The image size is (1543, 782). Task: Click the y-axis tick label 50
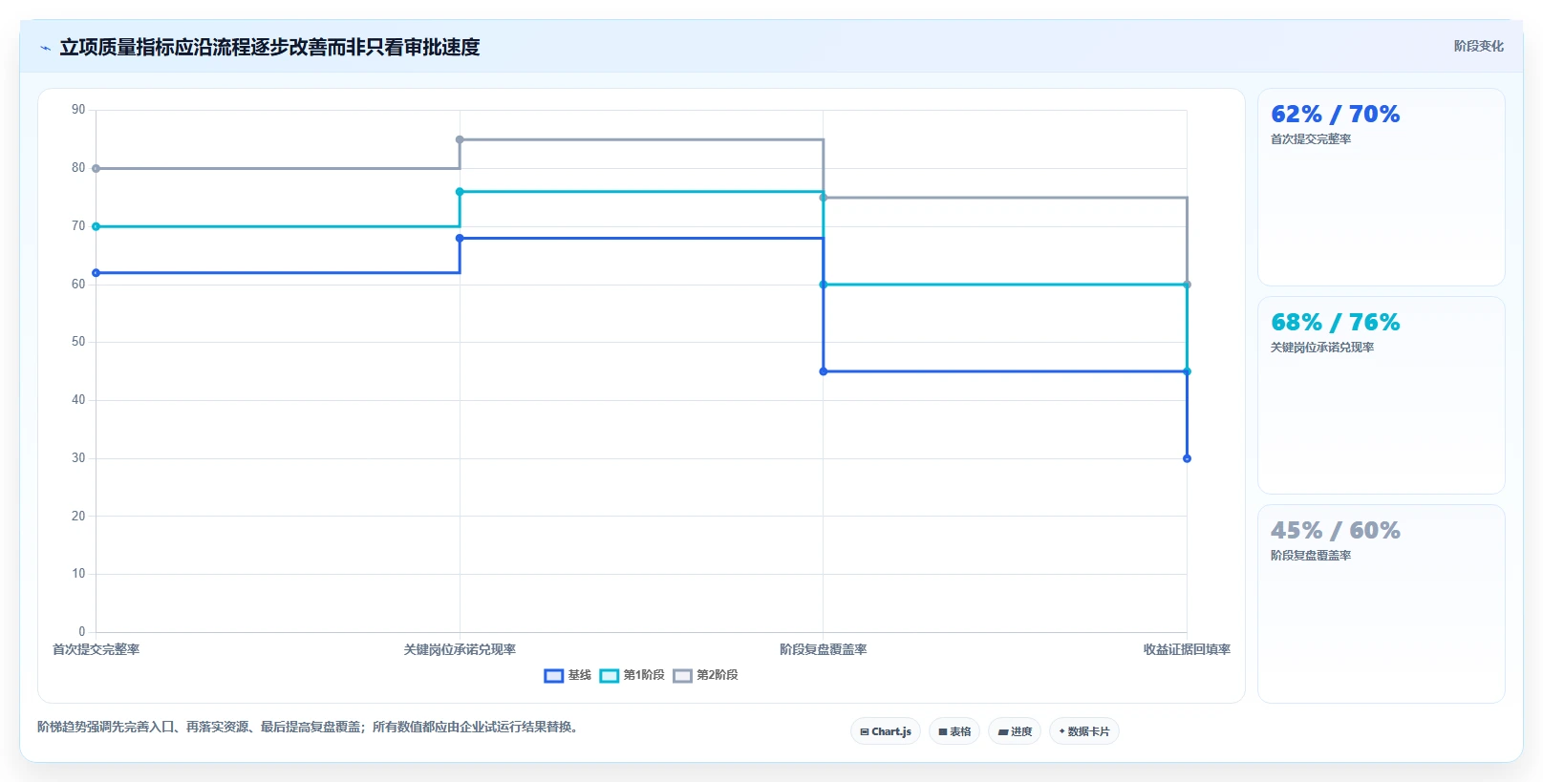click(78, 342)
